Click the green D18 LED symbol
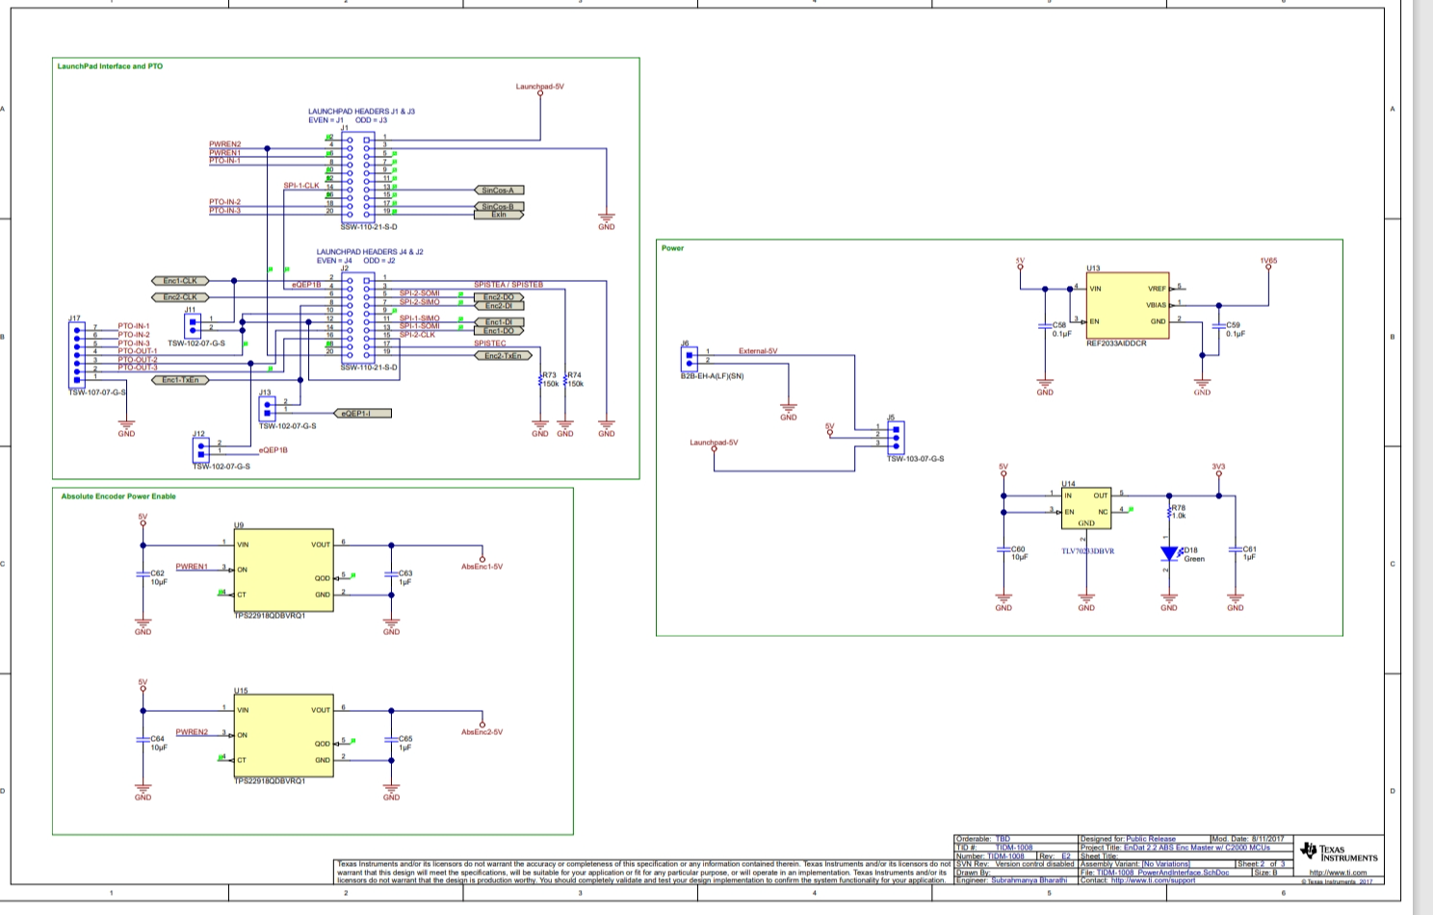The height and width of the screenshot is (915, 1433). 1169,553
